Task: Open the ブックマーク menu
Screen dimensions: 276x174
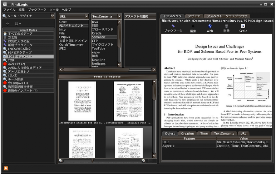Action: pos(37,10)
